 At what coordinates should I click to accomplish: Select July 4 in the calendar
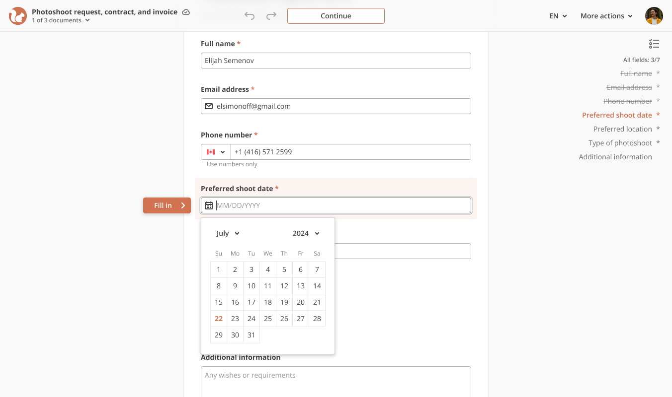268,269
